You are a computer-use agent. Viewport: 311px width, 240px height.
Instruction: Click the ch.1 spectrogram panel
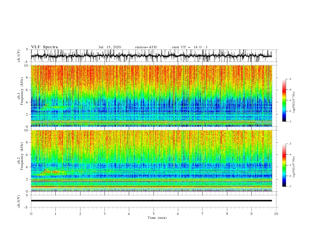[151, 96]
